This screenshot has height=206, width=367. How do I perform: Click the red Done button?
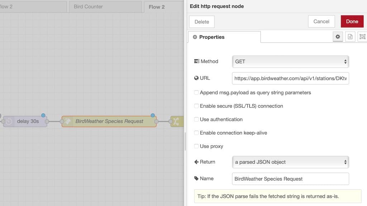352,21
